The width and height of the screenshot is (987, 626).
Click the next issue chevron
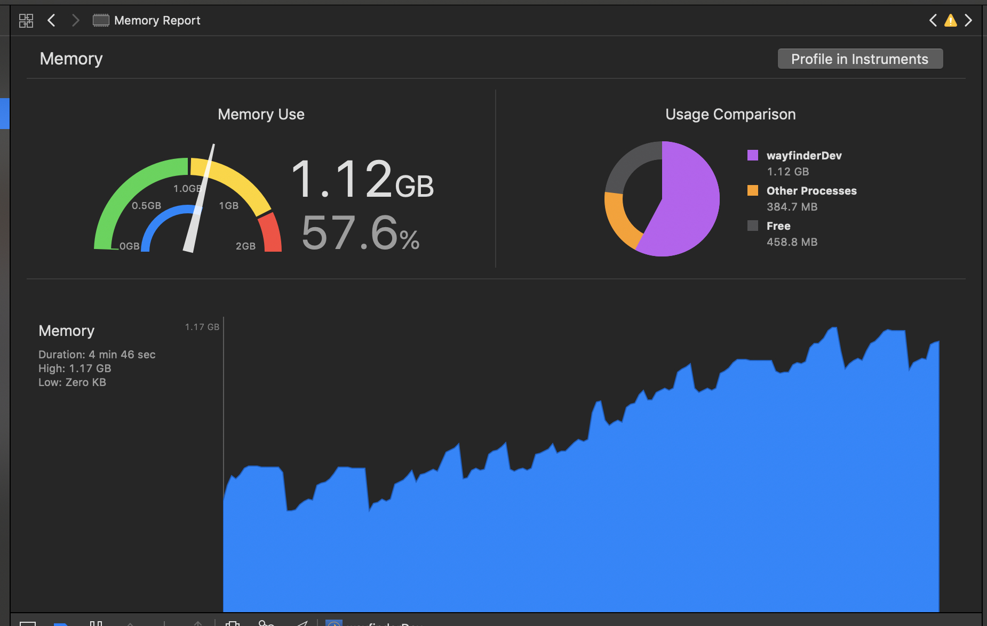(969, 20)
